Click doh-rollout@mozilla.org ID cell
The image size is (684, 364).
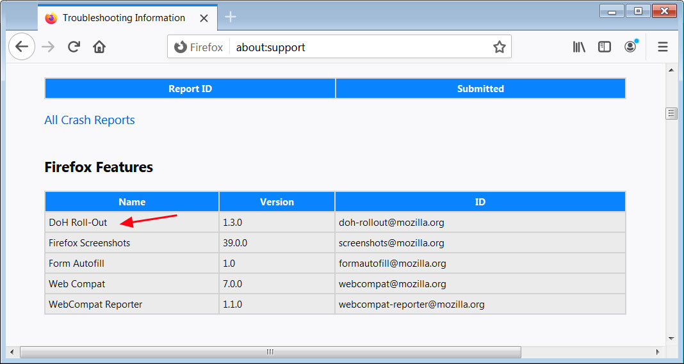click(480, 223)
